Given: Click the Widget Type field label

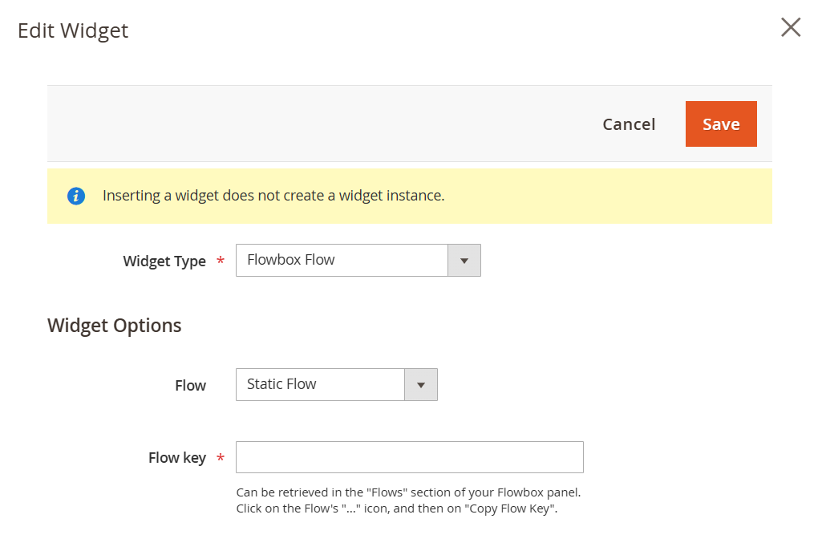Looking at the screenshot, I should click(164, 261).
